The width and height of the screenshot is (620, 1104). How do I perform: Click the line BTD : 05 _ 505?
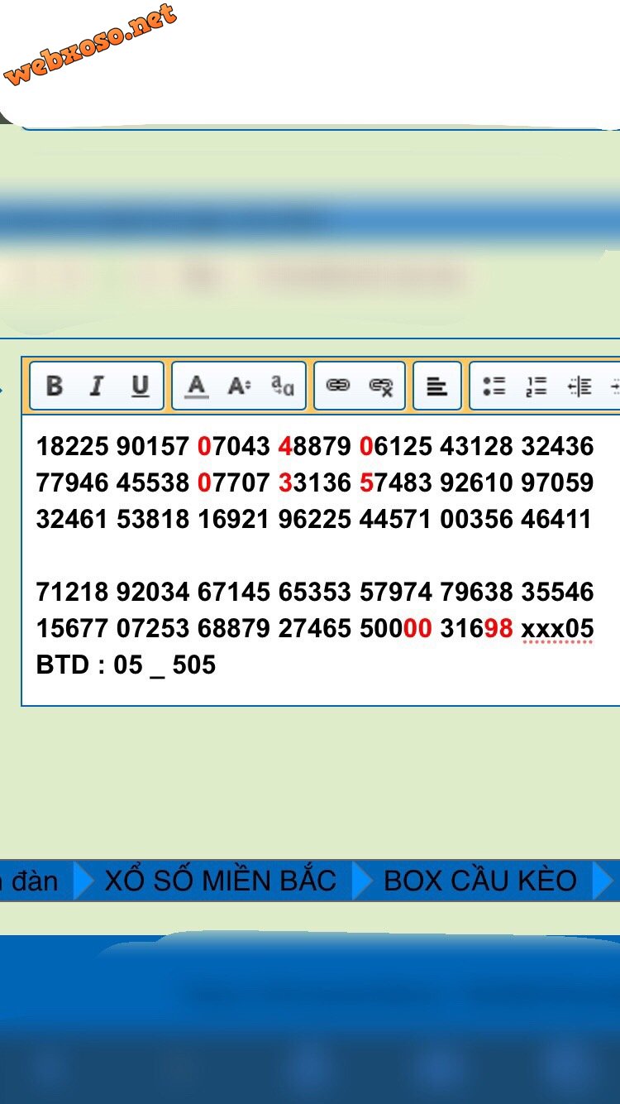[x=126, y=665]
